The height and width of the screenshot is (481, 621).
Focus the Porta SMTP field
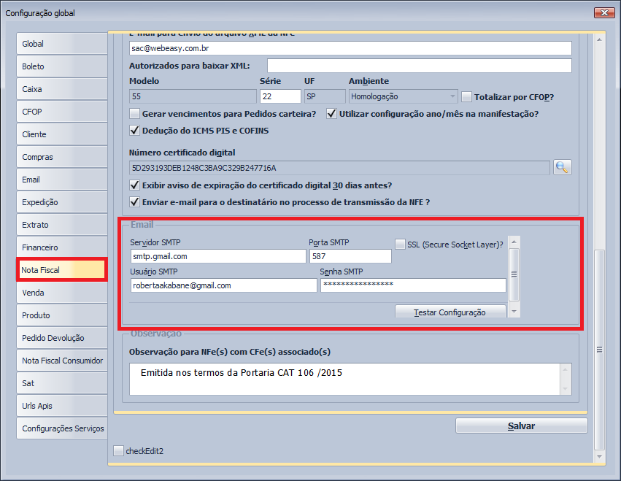click(350, 256)
